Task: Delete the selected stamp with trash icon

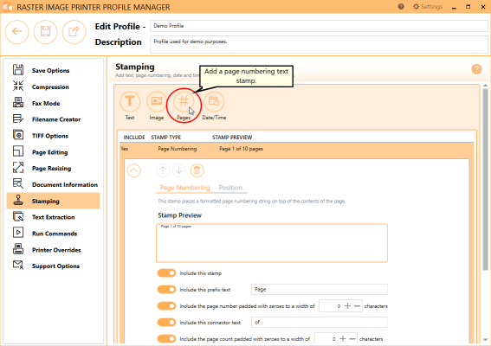Action: (x=197, y=170)
